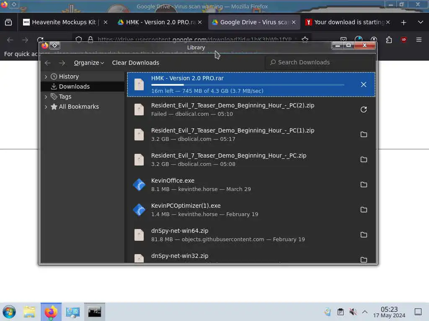Switch to HMK - Version 2.0 PRO.rar tab
Image resolution: width=429 pixels, height=321 pixels.
[x=160, y=23]
